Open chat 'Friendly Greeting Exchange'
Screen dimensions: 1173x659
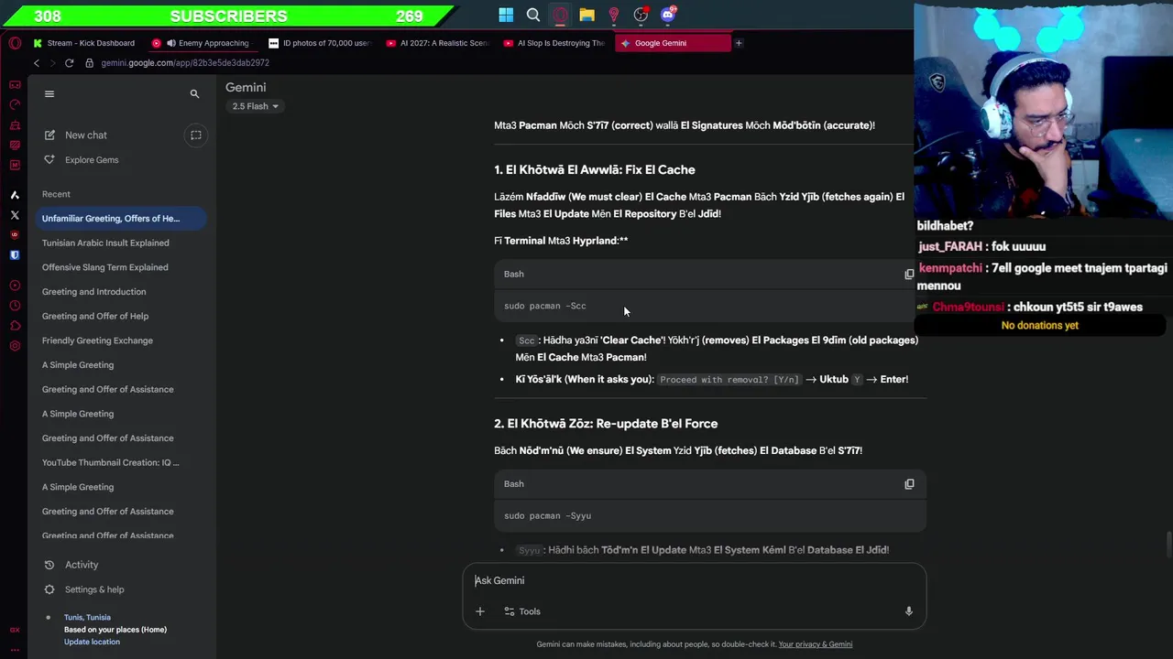[x=97, y=340]
